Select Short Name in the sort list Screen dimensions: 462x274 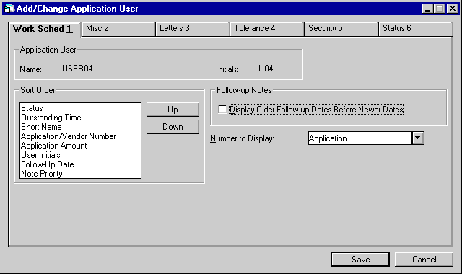(41, 127)
